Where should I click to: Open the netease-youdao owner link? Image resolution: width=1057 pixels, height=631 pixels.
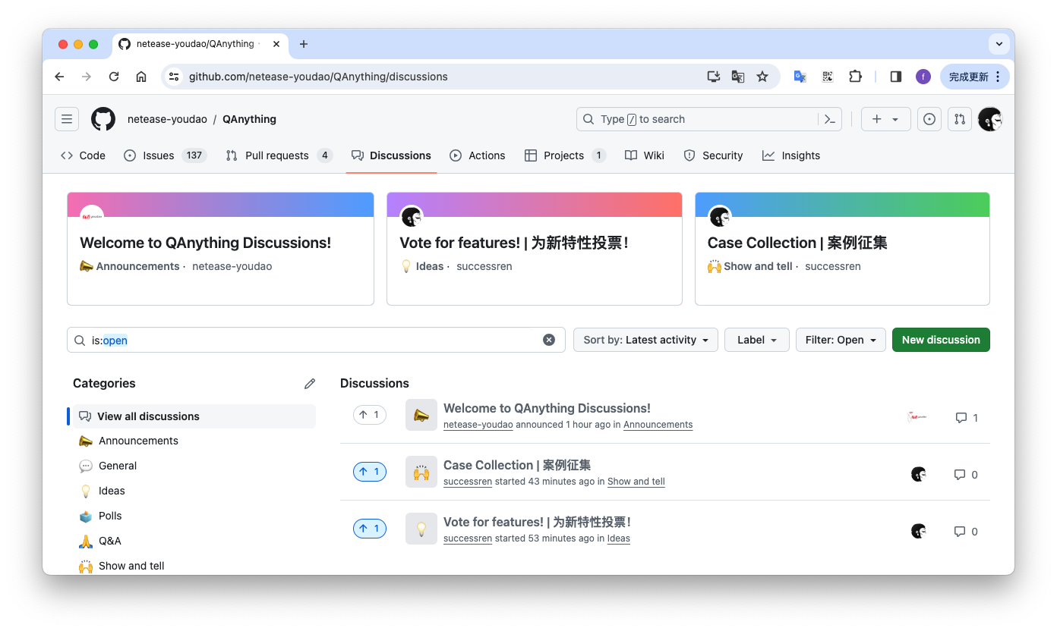(167, 119)
